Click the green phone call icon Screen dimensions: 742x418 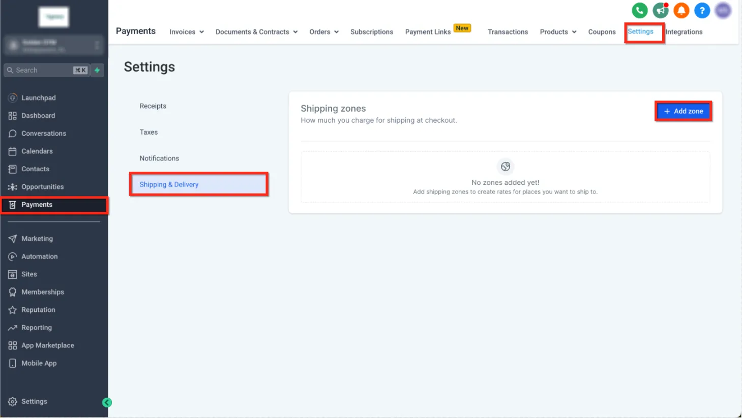point(639,10)
